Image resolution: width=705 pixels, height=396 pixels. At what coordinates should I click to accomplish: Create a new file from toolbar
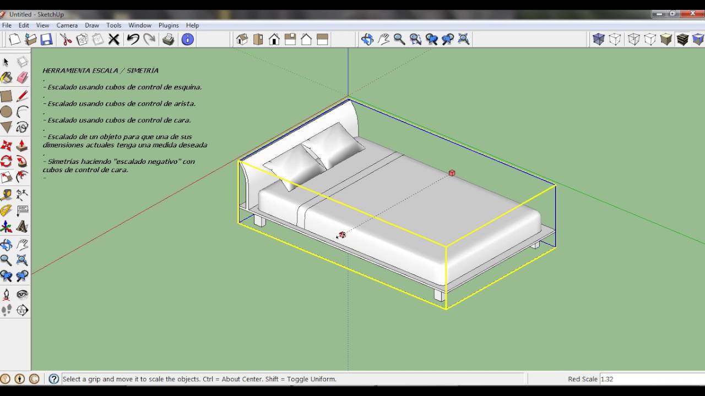tap(15, 39)
